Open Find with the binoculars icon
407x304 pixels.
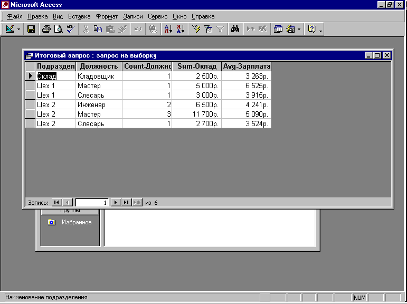tap(235, 29)
